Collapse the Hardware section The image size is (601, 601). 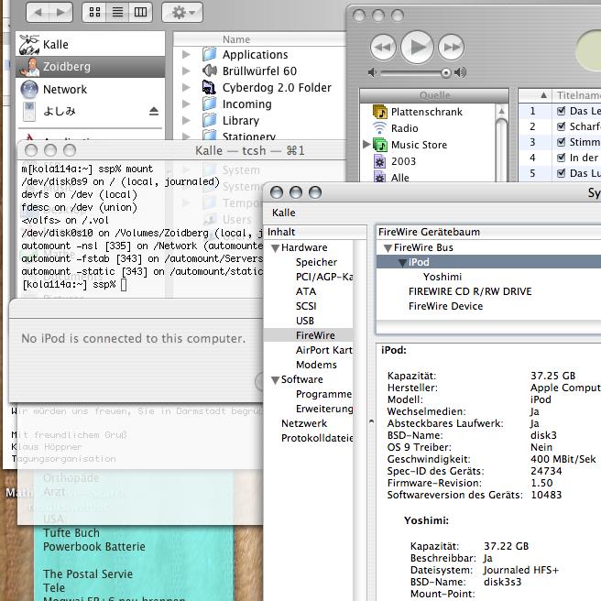pyautogui.click(x=275, y=248)
